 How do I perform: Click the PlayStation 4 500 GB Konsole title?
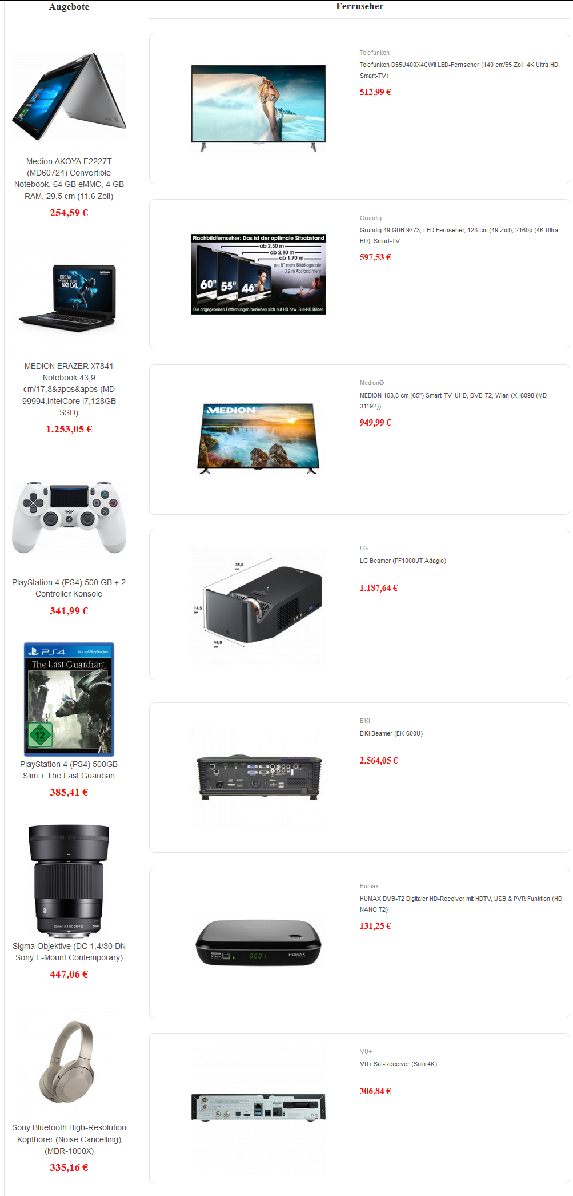(x=69, y=588)
